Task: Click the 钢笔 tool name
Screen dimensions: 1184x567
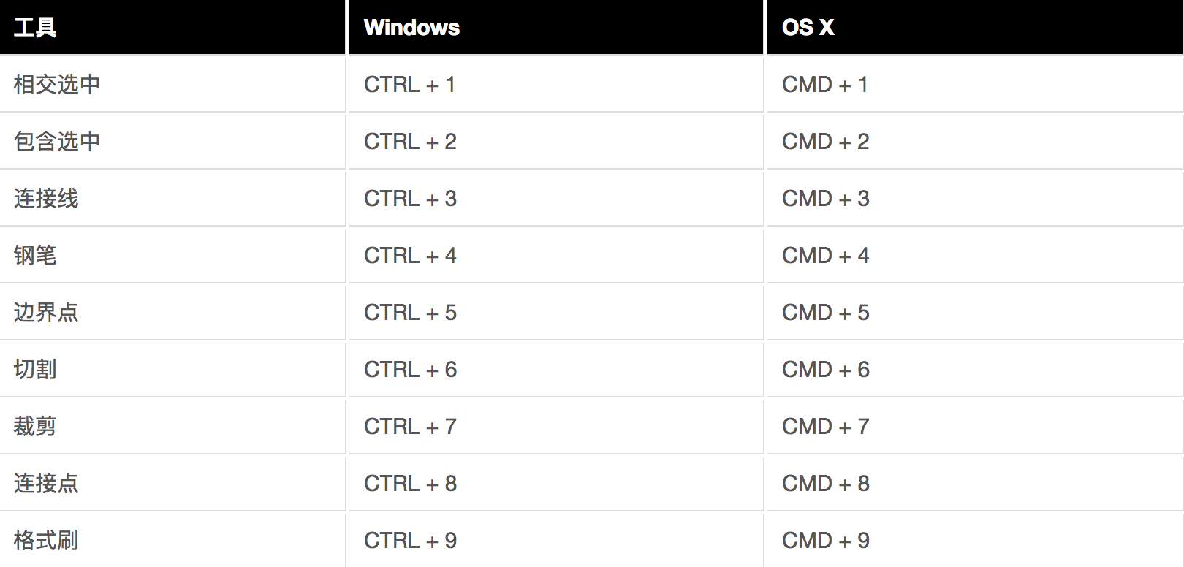Action: pos(35,255)
